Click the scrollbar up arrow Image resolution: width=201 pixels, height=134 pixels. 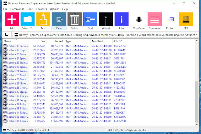pos(197,41)
